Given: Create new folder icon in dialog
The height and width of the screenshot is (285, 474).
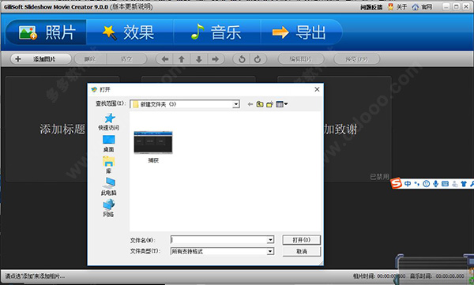Looking at the screenshot, I should [x=269, y=104].
